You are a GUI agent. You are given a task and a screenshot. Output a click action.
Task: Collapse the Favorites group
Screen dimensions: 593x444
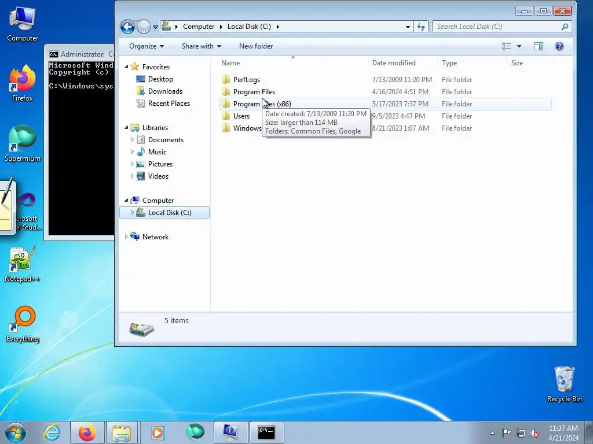pos(126,67)
